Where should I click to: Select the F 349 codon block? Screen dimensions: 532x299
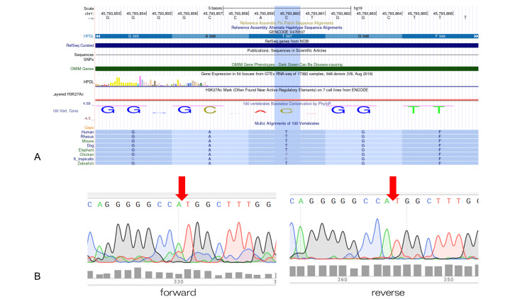(440, 36)
